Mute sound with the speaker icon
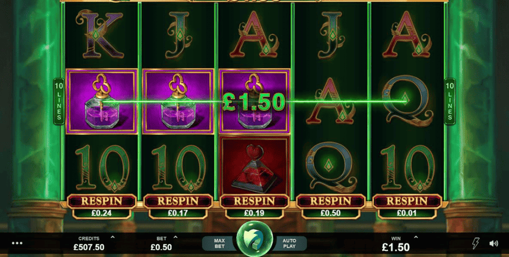Image resolution: width=509 pixels, height=257 pixels. (493, 243)
